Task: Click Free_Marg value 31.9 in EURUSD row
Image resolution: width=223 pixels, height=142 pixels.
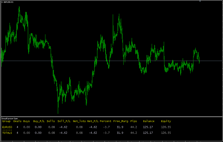Action: point(120,127)
